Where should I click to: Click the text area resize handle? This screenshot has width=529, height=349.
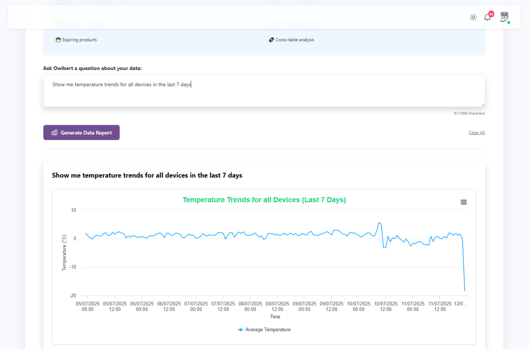(483, 105)
